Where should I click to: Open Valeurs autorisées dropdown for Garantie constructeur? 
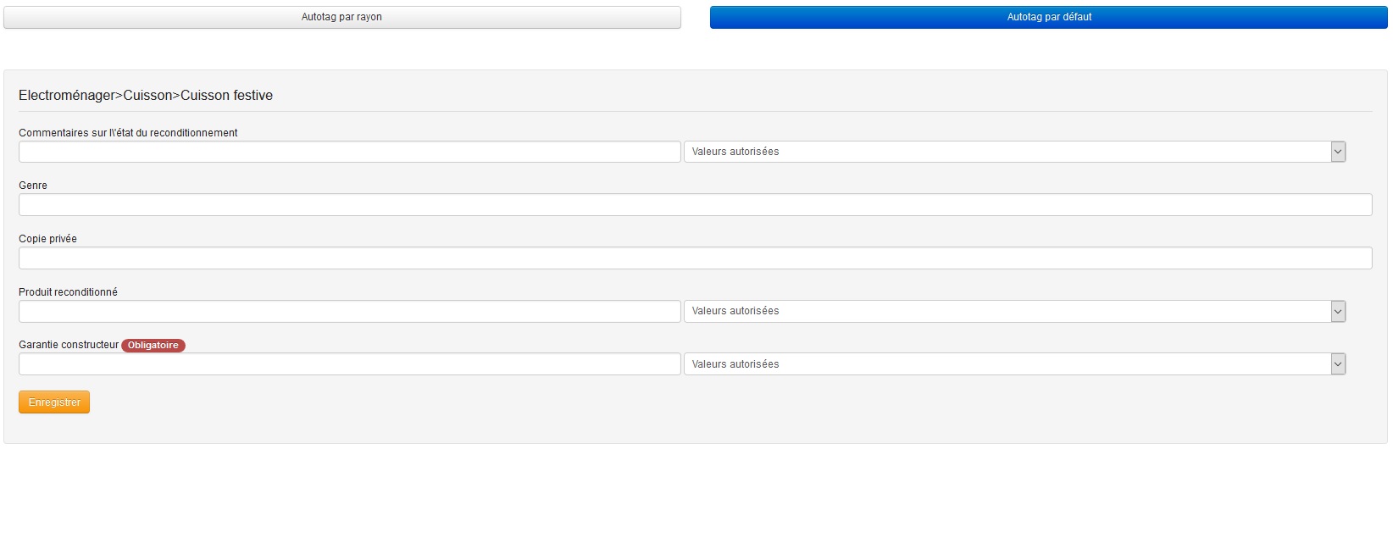(1015, 364)
